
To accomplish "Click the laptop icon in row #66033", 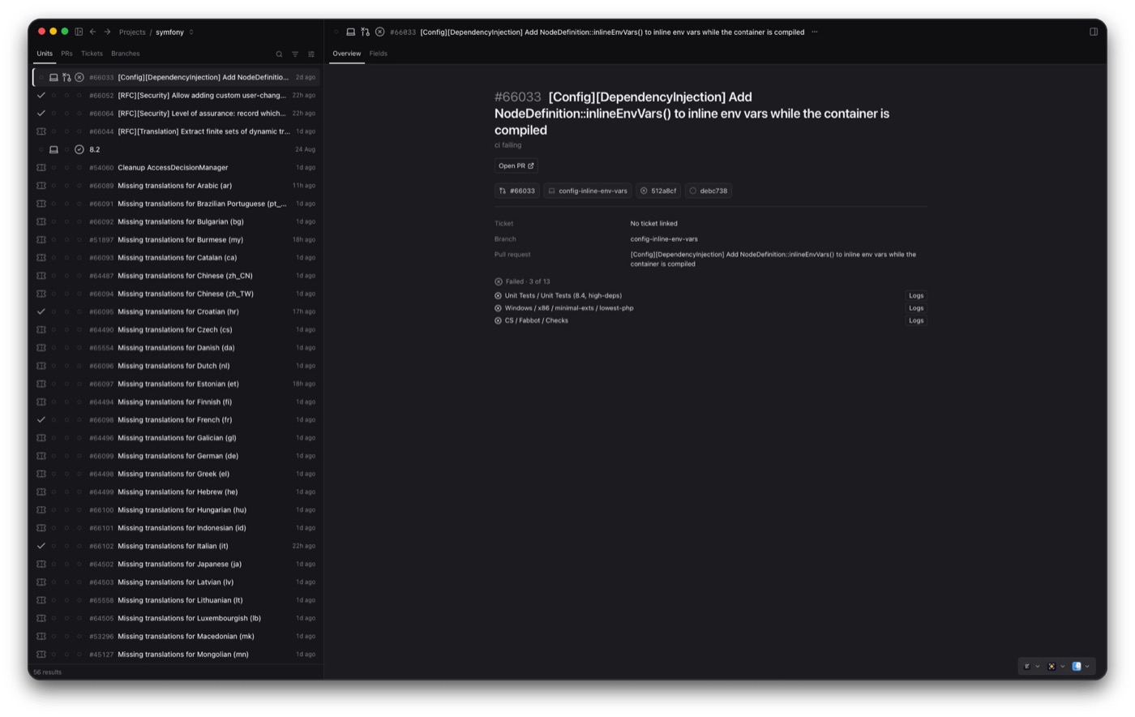I will click(54, 78).
